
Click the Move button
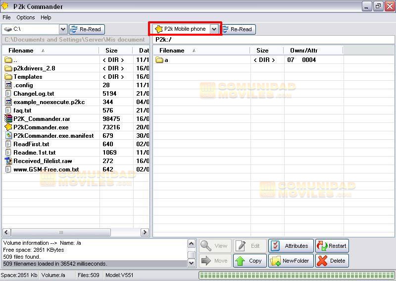pos(215,261)
